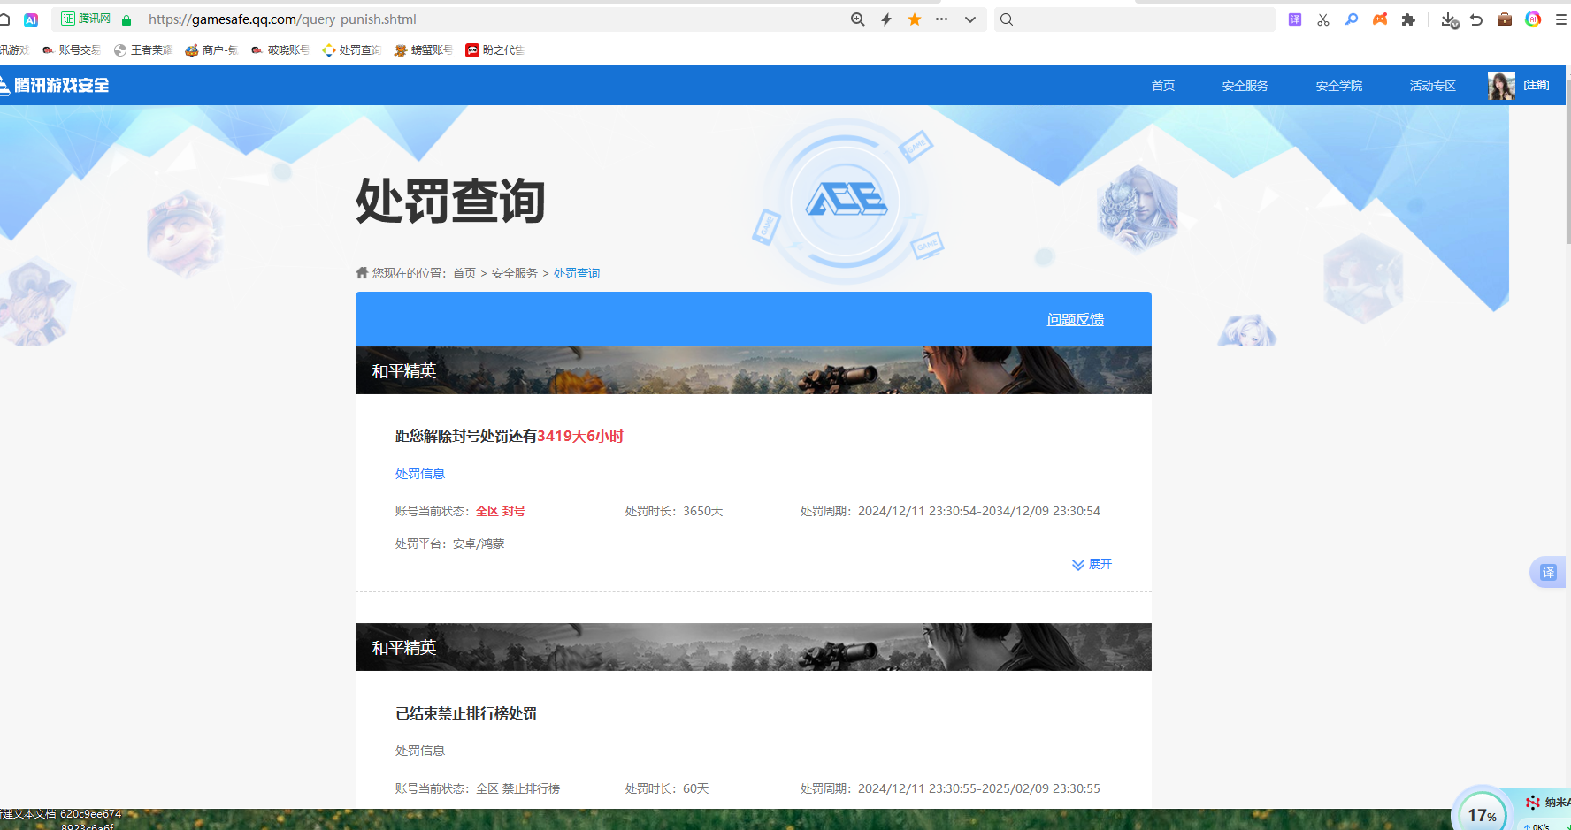
Task: Open the three-dot more options in address bar
Action: pos(942,19)
